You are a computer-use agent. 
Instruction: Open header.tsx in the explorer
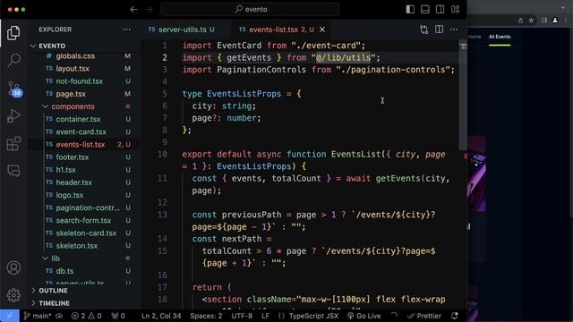[x=73, y=182]
